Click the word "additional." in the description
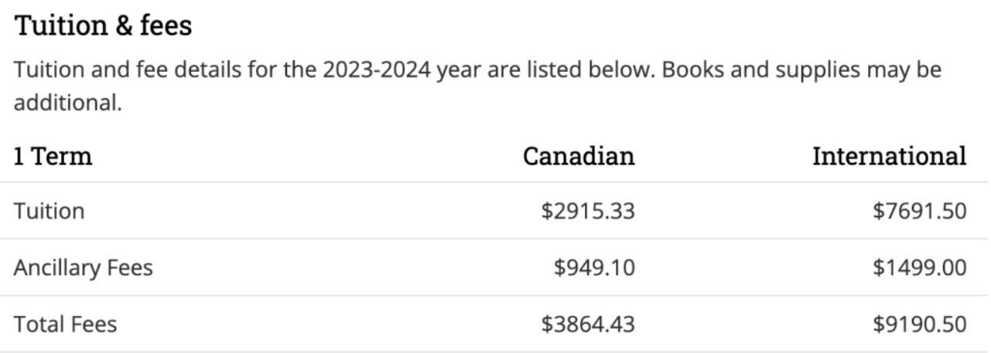This screenshot has height=353, width=991. 67,103
